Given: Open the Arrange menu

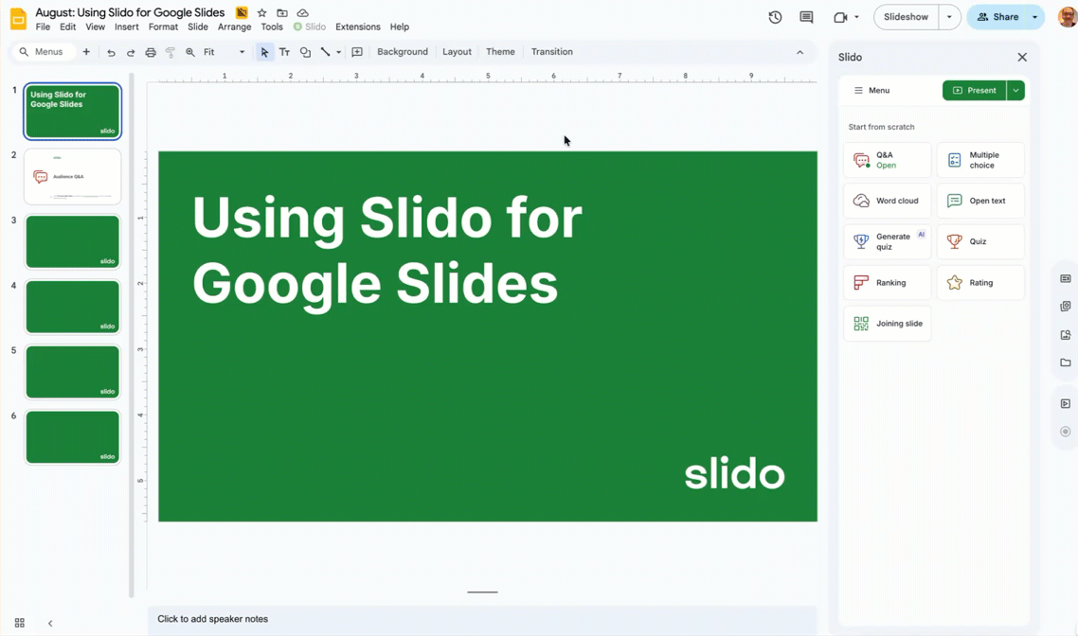Looking at the screenshot, I should pyautogui.click(x=234, y=26).
